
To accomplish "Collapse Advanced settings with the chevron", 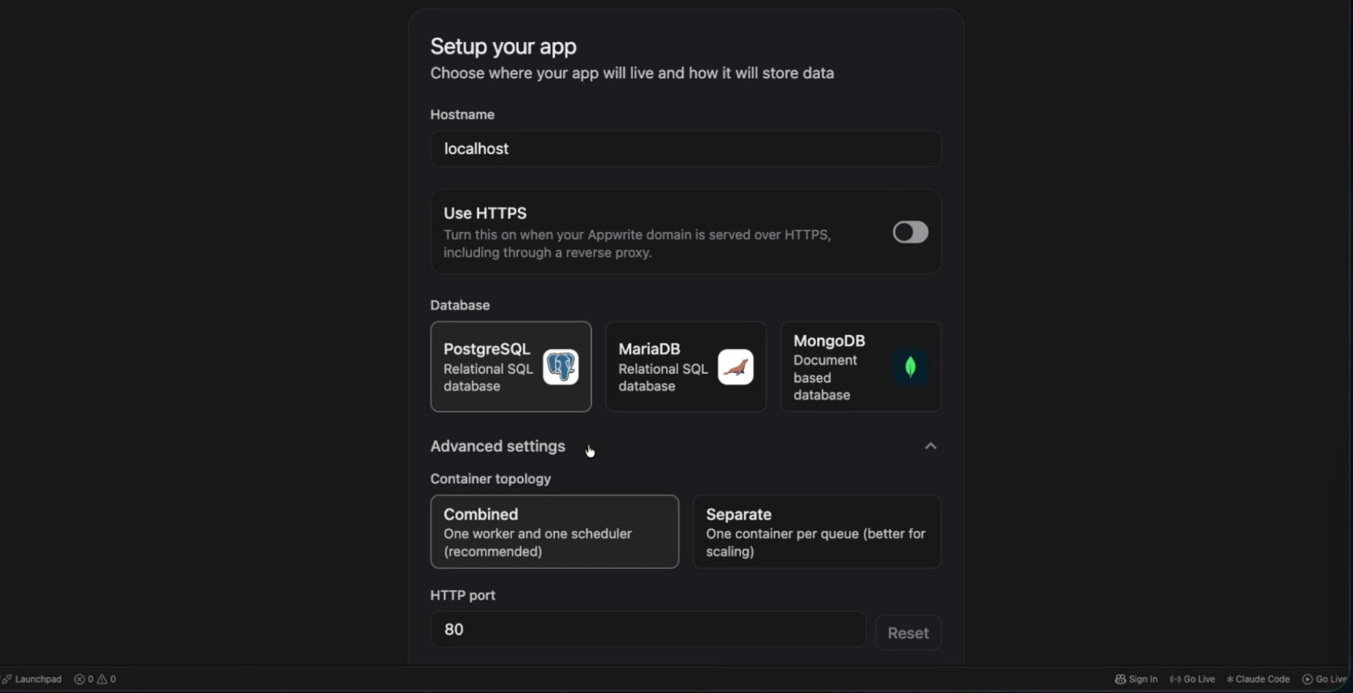I will click(930, 446).
